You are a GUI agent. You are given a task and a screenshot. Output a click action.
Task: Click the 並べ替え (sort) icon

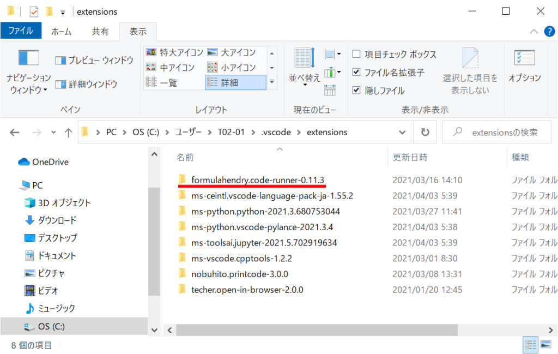tap(304, 64)
